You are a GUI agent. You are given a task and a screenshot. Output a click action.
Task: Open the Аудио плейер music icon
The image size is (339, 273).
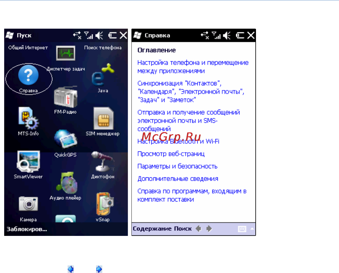click(x=67, y=183)
